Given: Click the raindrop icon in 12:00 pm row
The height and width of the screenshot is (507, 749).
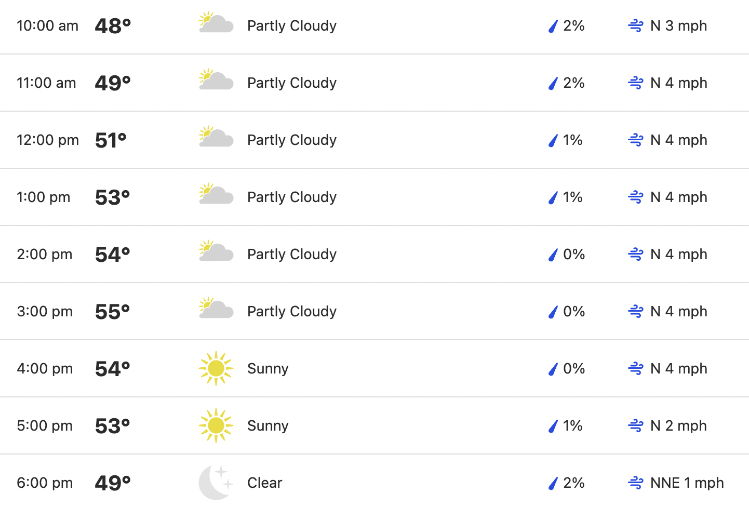Looking at the screenshot, I should [x=553, y=140].
